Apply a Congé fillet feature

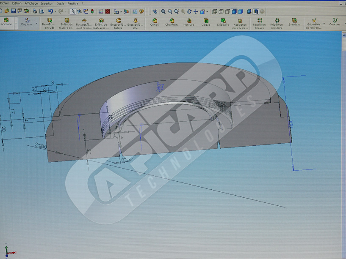[x=155, y=22]
